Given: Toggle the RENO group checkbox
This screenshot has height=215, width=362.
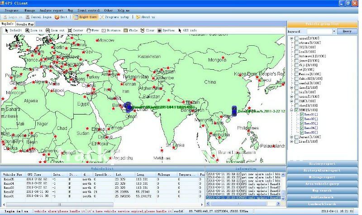Looking at the screenshot, I should [x=296, y=110].
